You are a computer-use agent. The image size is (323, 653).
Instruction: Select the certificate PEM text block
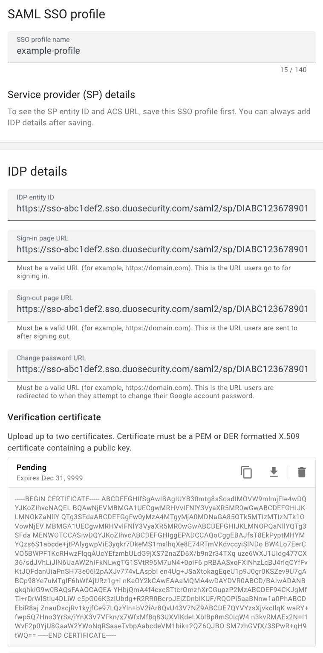coord(161,567)
